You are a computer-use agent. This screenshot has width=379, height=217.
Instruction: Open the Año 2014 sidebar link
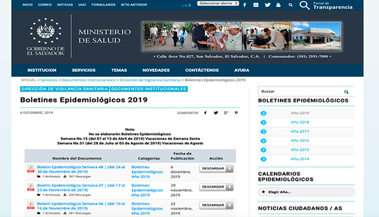(x=300, y=159)
